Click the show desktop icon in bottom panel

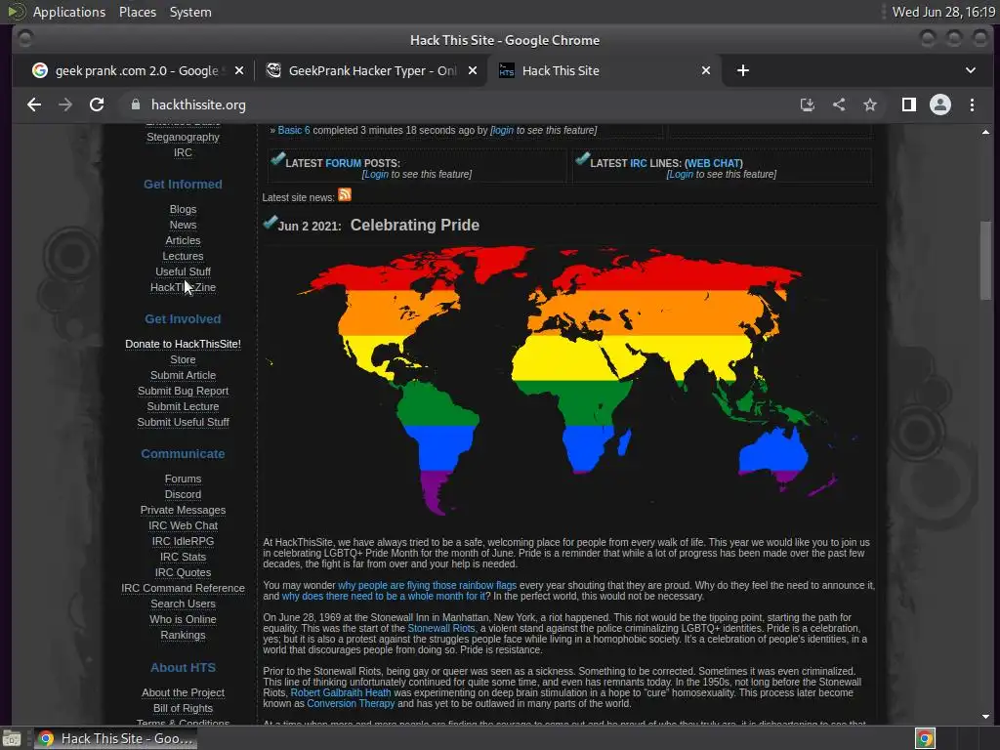(12, 739)
